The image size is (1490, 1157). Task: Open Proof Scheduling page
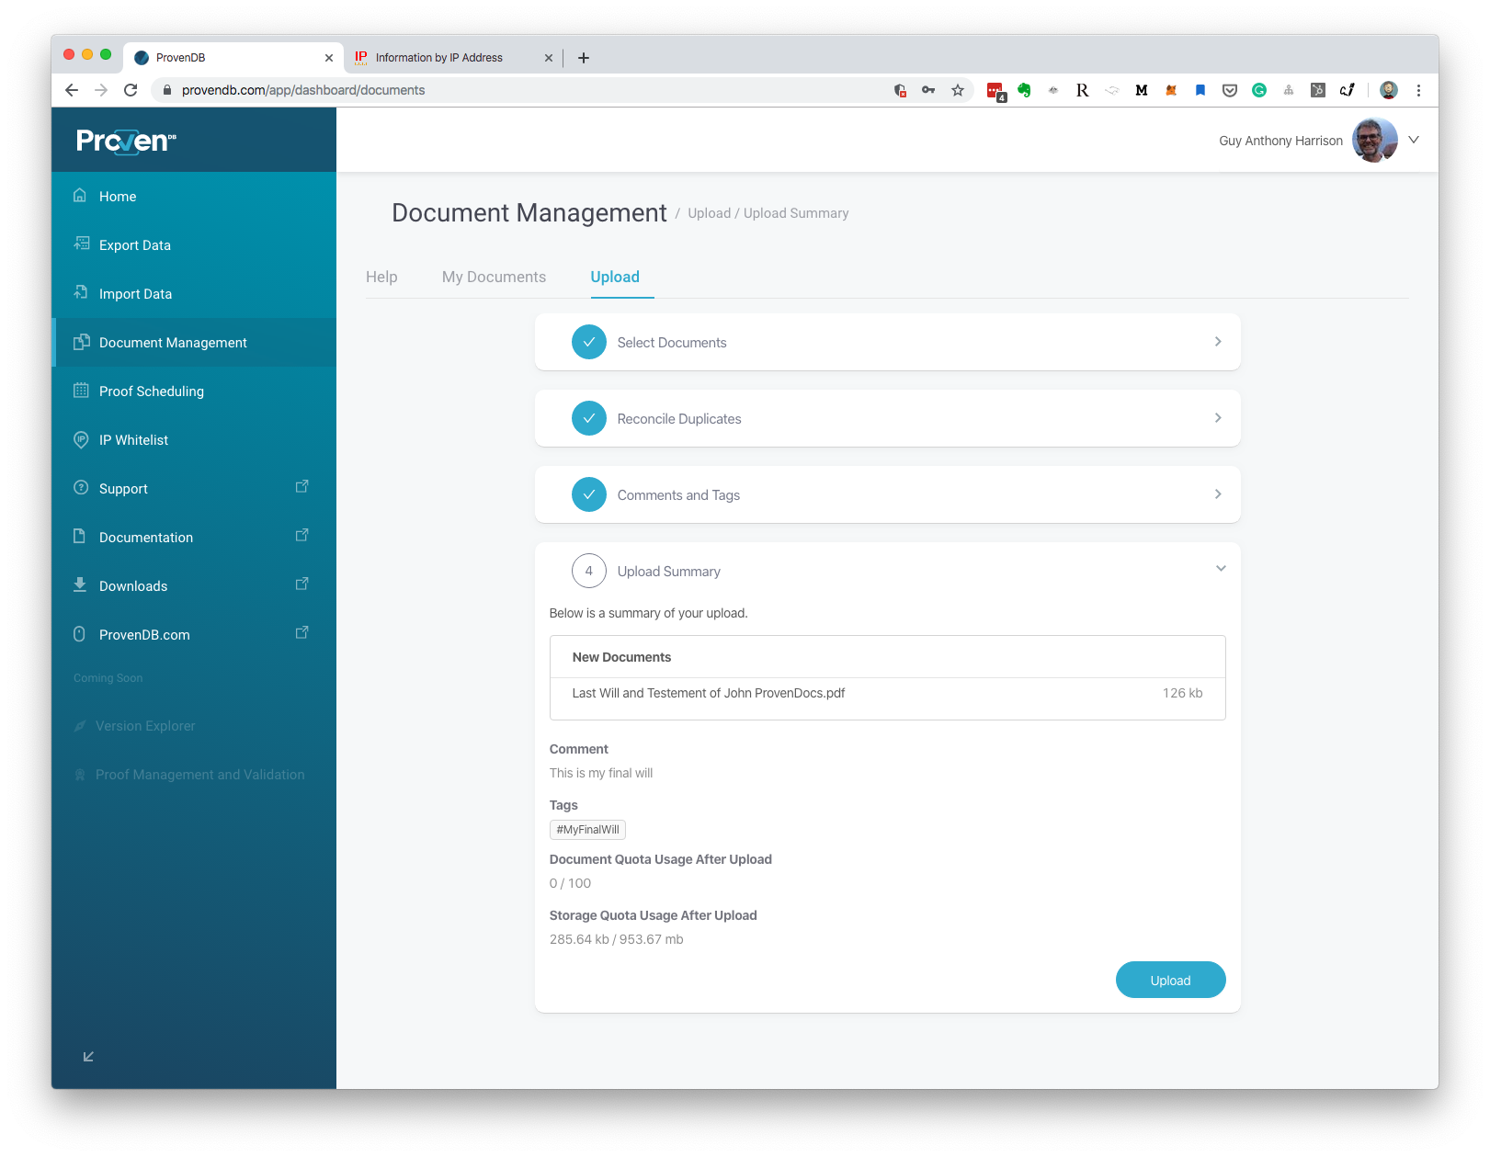194,391
